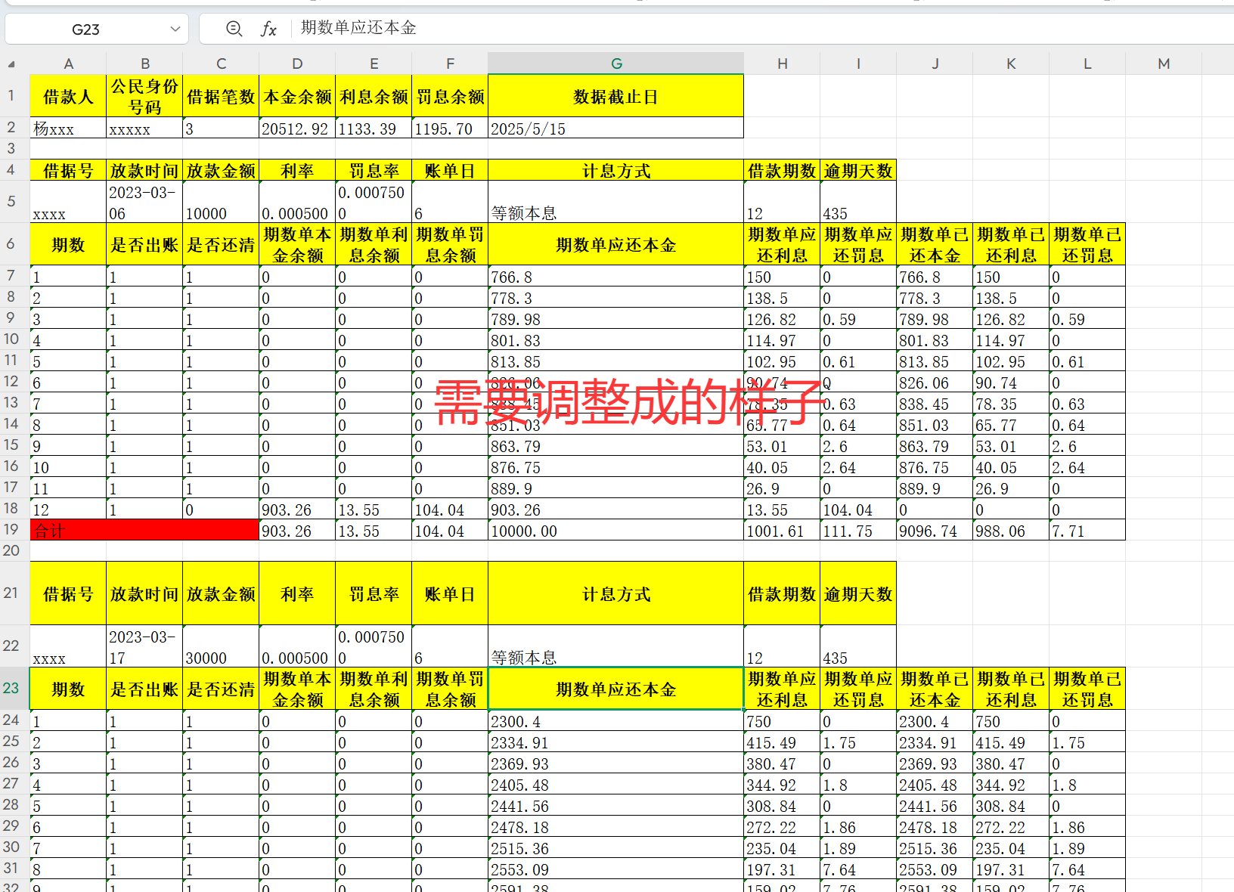Click total cell 7.71

(1087, 530)
